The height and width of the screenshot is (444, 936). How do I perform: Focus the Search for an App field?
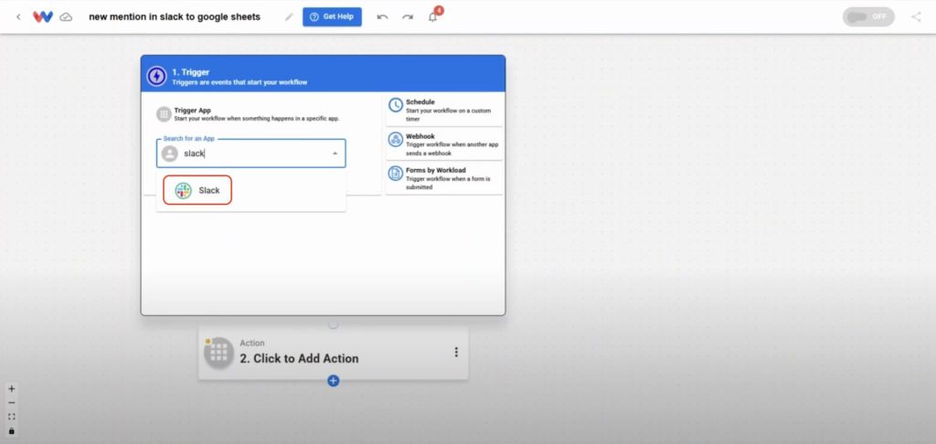250,153
